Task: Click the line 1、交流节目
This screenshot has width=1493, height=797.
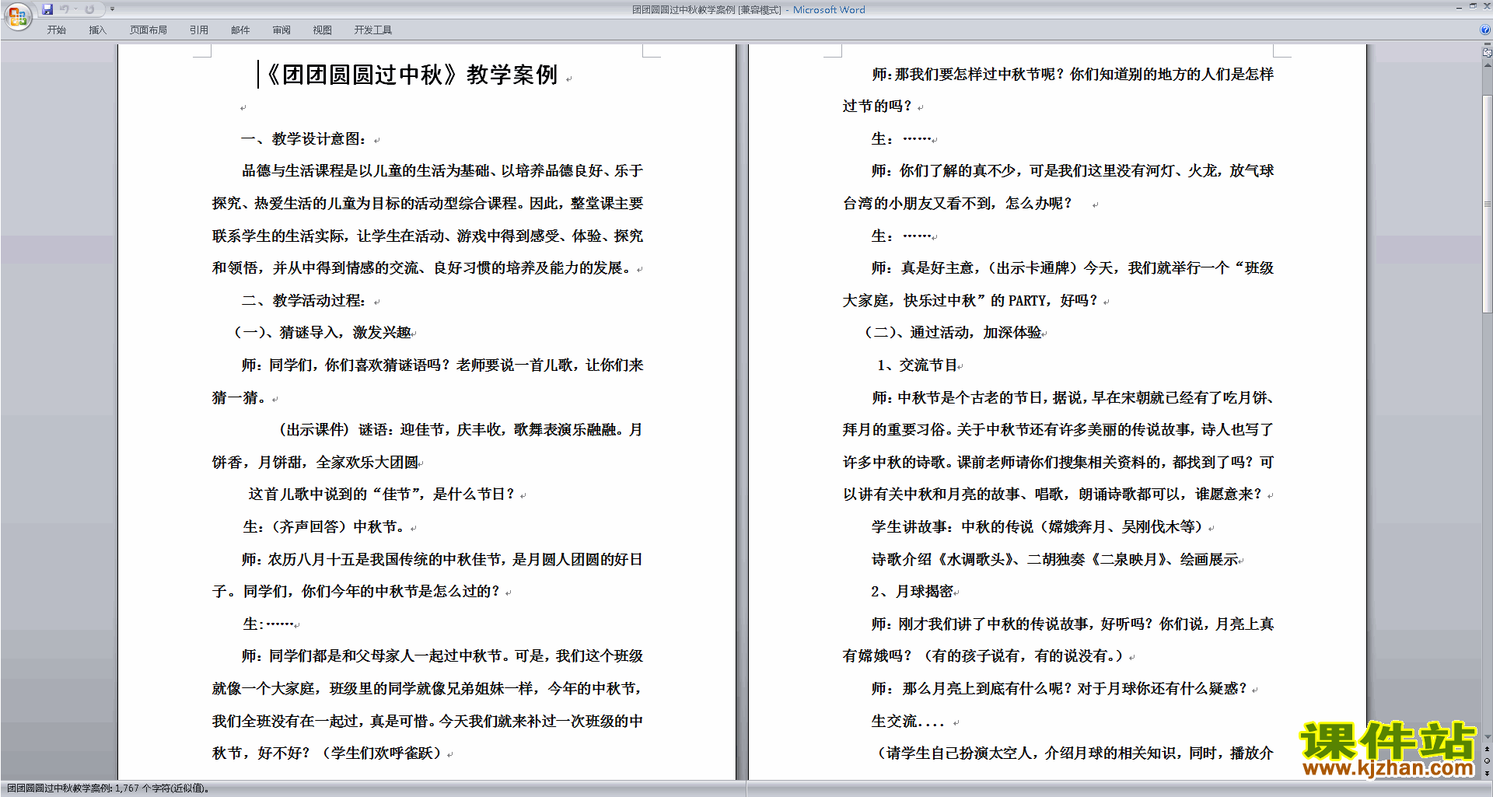Action: [x=916, y=365]
